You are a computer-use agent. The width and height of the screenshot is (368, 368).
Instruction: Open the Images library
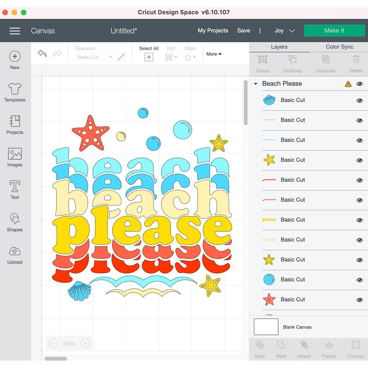pos(15,157)
